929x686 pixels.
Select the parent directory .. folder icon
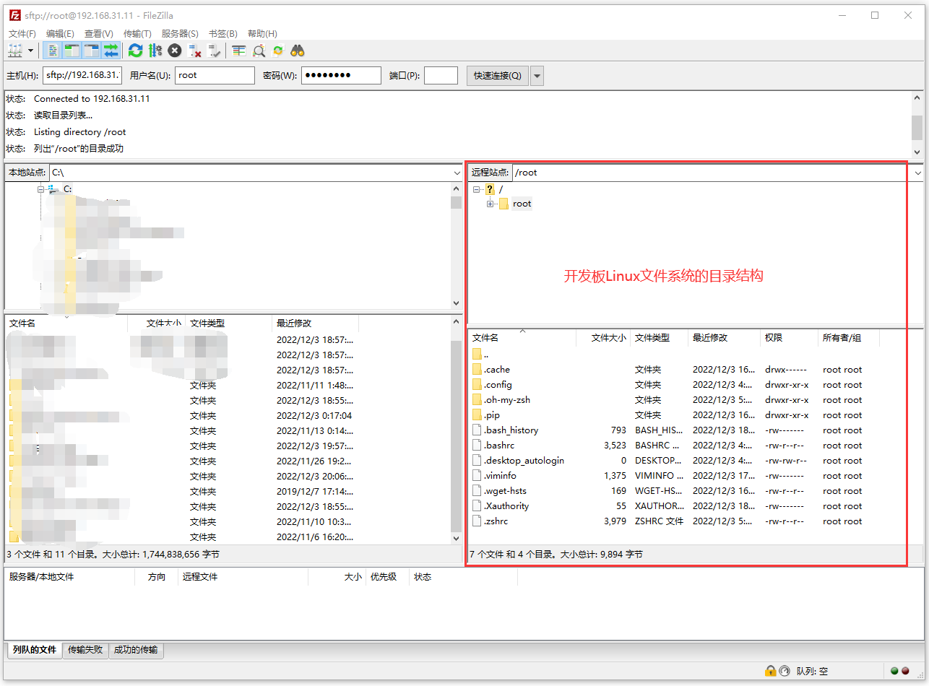point(477,354)
